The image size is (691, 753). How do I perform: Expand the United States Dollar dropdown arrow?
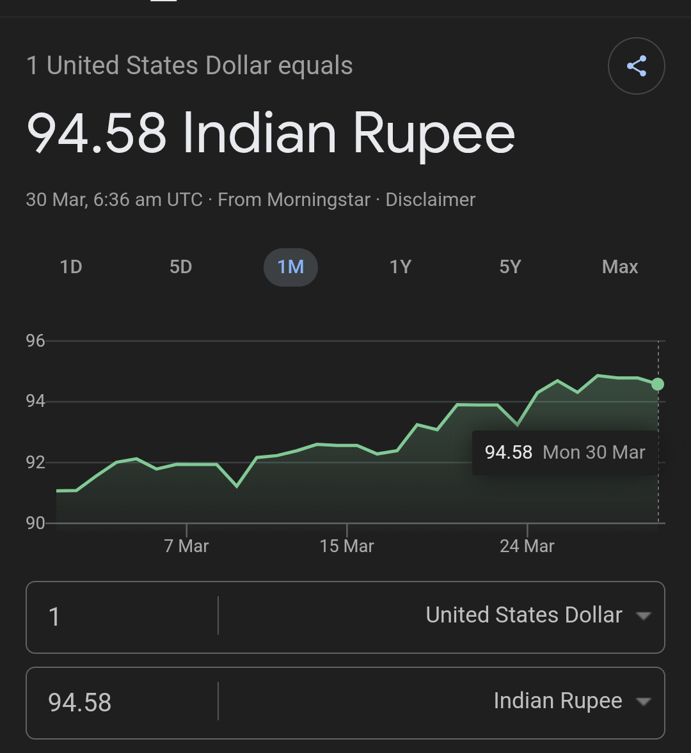tap(643, 616)
